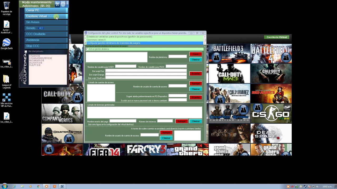Click the printer icon in maintenance panel

(x=63, y=4)
